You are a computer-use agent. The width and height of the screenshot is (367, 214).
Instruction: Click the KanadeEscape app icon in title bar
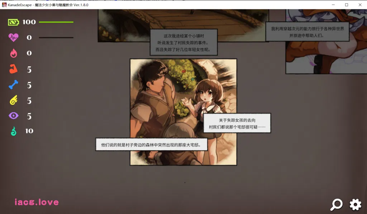(4, 5)
